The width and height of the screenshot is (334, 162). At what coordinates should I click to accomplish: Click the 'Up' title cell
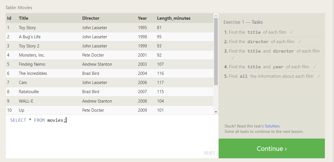click(21, 110)
